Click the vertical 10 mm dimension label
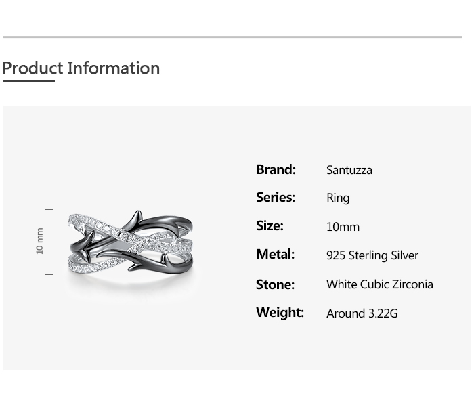The image size is (474, 411). (39, 241)
